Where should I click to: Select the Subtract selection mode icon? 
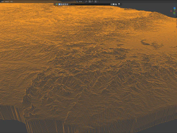[x=63, y=4]
